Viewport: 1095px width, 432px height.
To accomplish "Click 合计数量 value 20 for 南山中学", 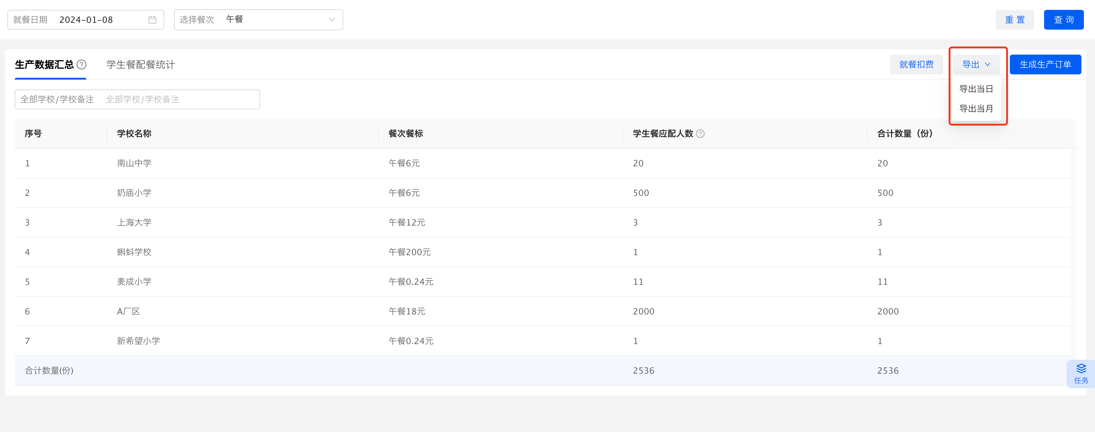I will click(x=882, y=163).
